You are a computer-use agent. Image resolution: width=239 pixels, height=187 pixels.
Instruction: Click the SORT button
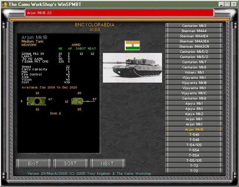[x=70, y=164]
